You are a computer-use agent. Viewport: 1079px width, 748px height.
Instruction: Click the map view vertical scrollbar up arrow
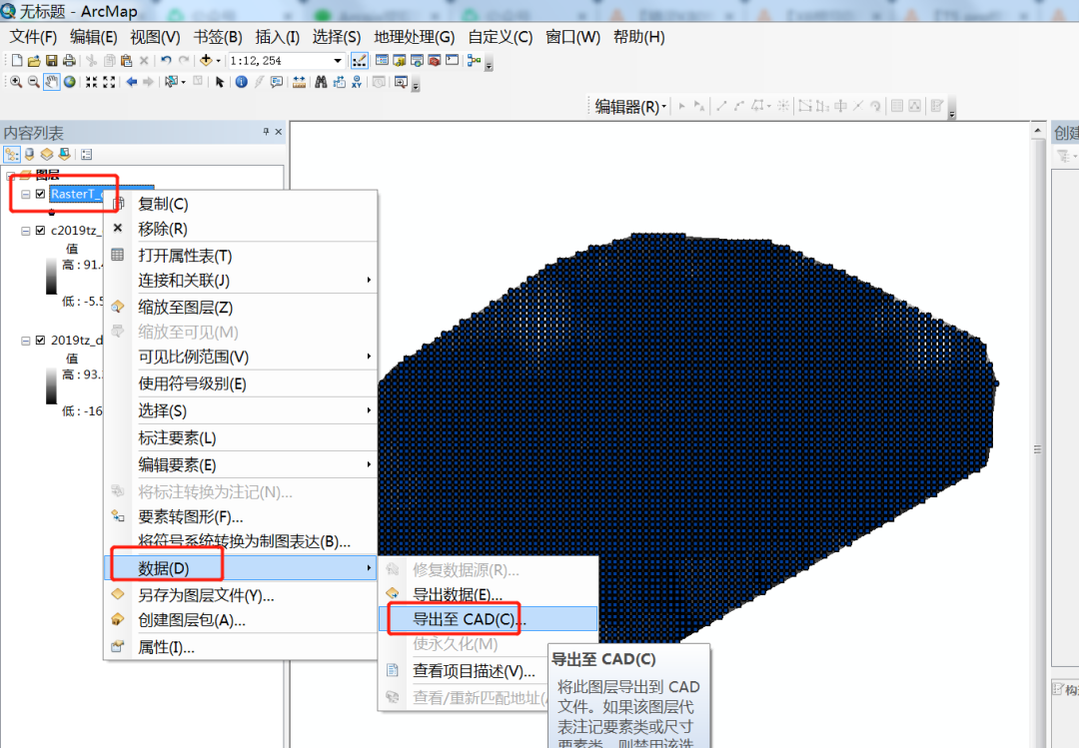click(1037, 130)
